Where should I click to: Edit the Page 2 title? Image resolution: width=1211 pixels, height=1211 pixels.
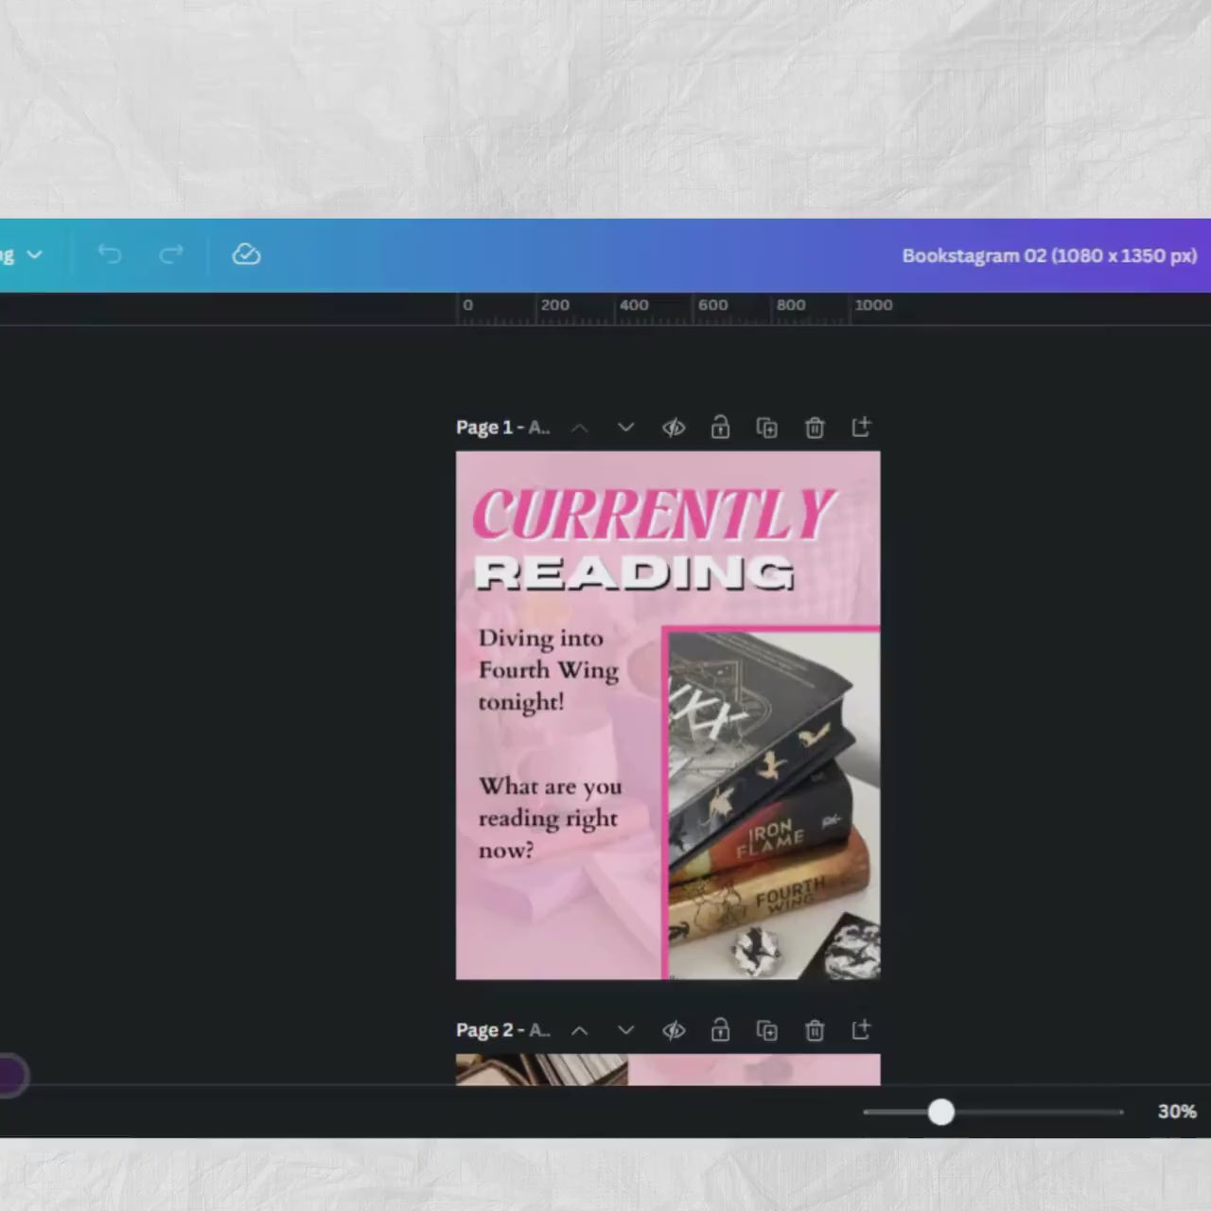click(x=502, y=1030)
